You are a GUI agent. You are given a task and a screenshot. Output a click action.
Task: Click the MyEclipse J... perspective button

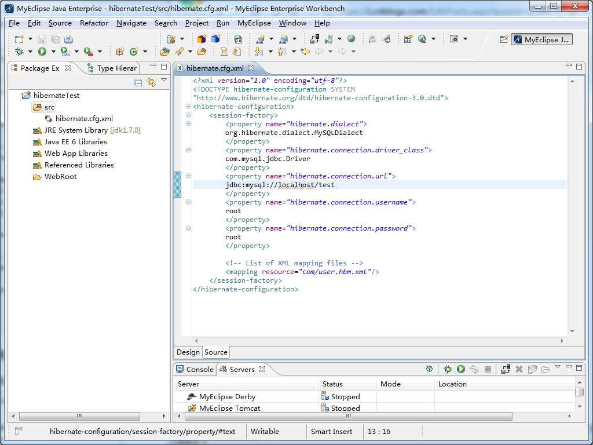[x=541, y=39]
